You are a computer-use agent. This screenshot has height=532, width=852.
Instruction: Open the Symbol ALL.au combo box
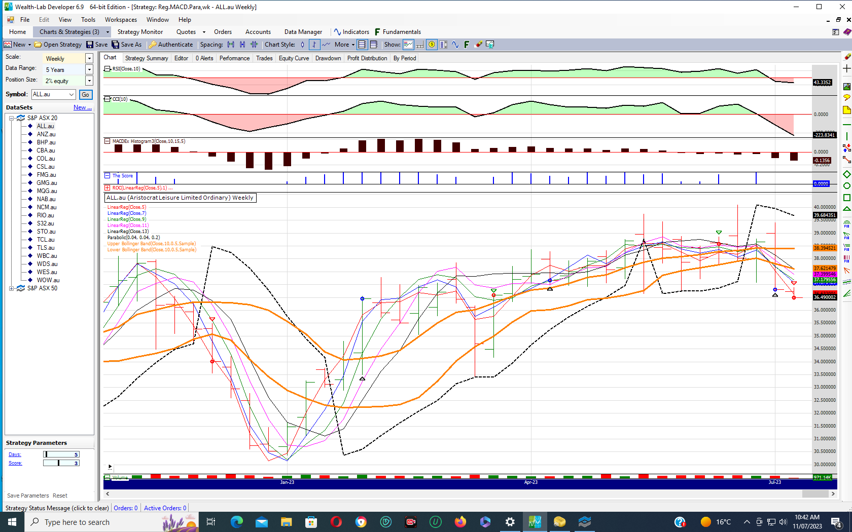[x=54, y=94]
